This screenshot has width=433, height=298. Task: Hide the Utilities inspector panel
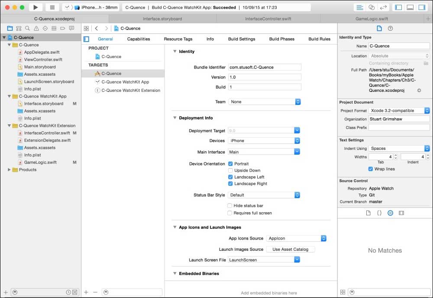click(421, 7)
